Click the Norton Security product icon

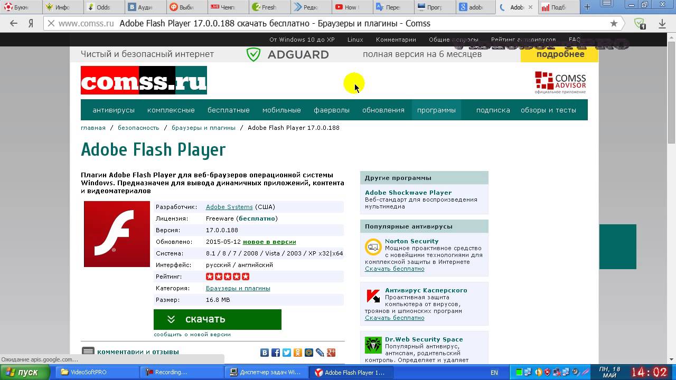(x=373, y=246)
